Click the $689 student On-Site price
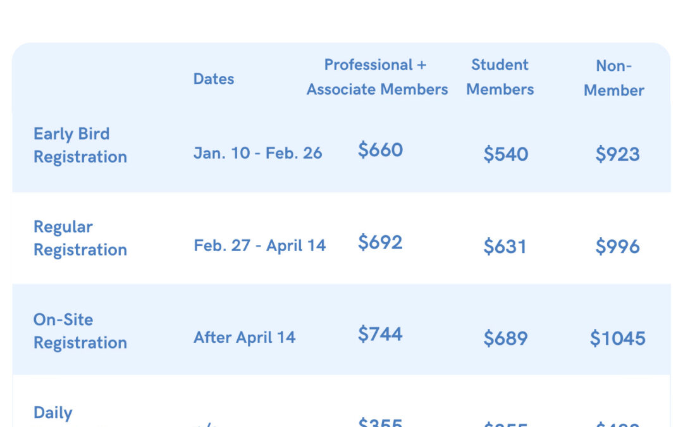683x427 pixels. [x=506, y=338]
